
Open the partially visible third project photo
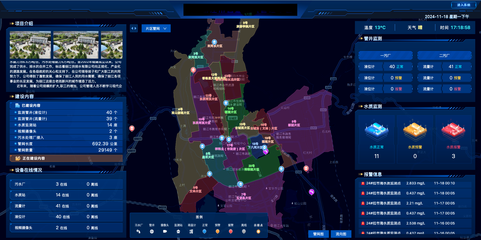(x=112, y=45)
